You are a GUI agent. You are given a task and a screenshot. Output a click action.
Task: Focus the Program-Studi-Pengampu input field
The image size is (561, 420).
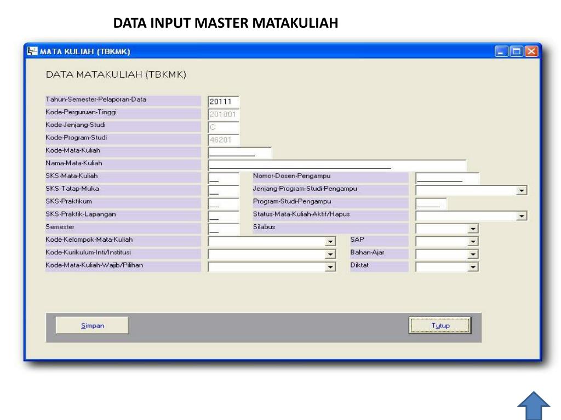click(431, 203)
